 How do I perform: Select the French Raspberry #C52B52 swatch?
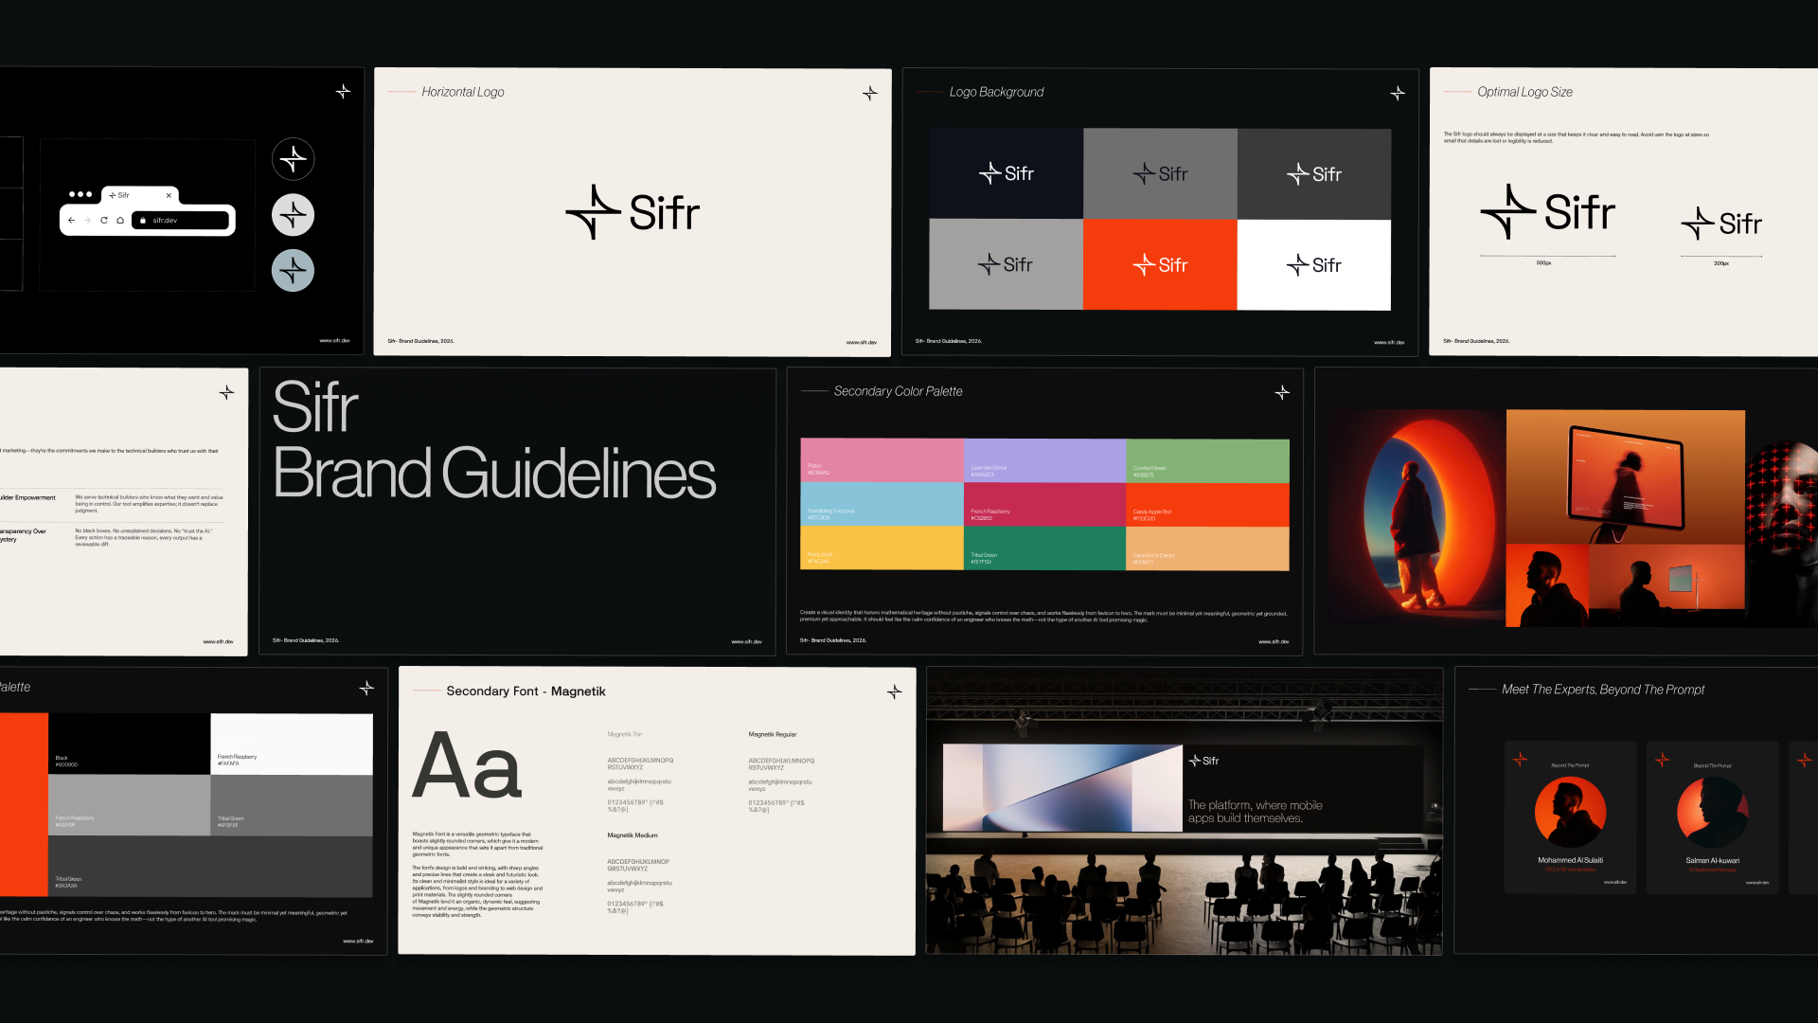1044,504
